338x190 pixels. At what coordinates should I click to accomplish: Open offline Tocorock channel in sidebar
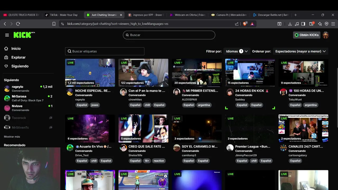tap(28, 118)
